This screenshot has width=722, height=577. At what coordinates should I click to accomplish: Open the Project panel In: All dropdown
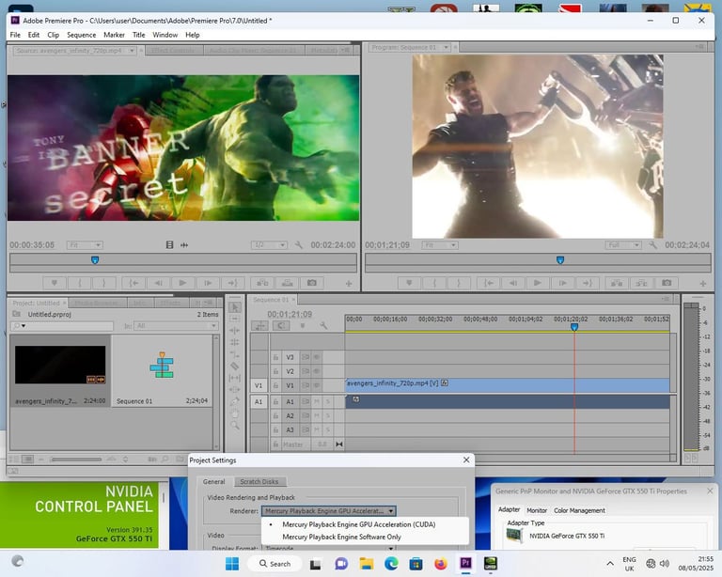tap(176, 326)
